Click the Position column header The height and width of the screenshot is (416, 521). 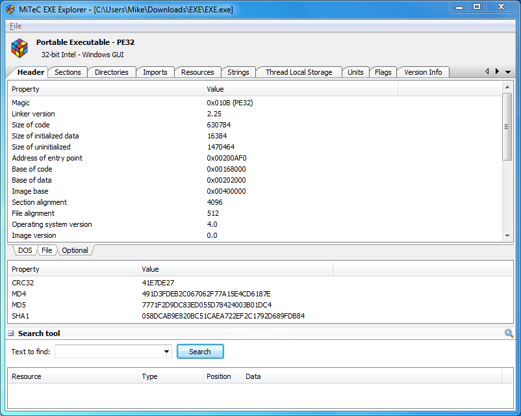[222, 376]
